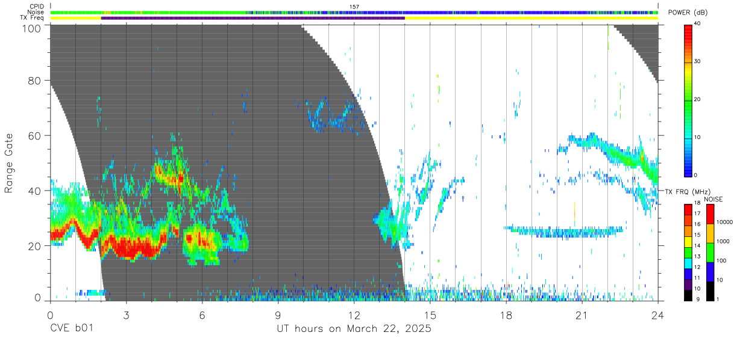
Task: Click y-axis tick label '20' on Range Gate axis
Action: point(35,245)
